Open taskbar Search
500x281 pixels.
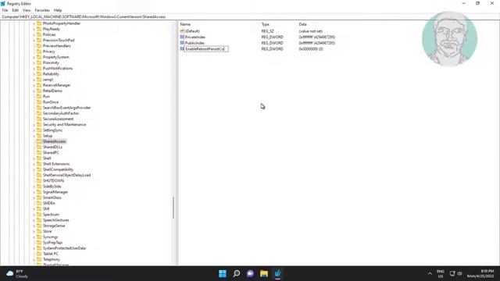[236, 273]
